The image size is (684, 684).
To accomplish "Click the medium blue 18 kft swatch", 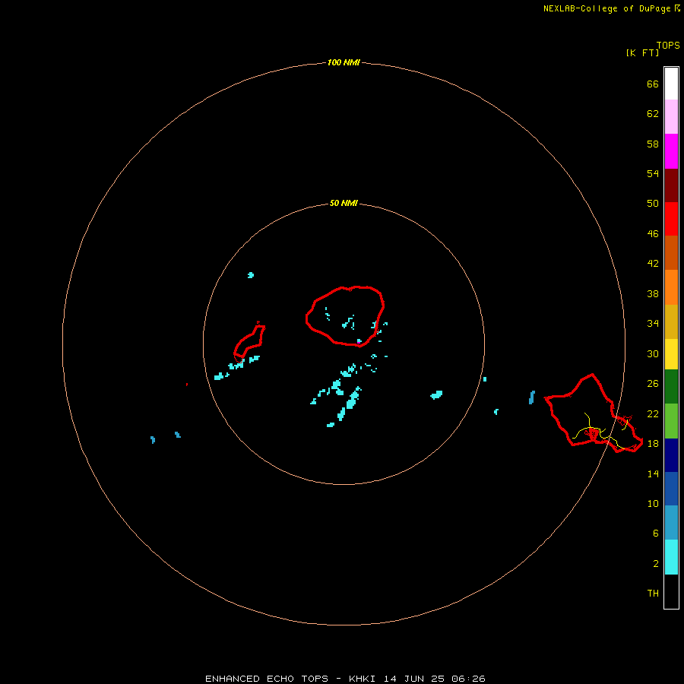I will pyautogui.click(x=671, y=489).
